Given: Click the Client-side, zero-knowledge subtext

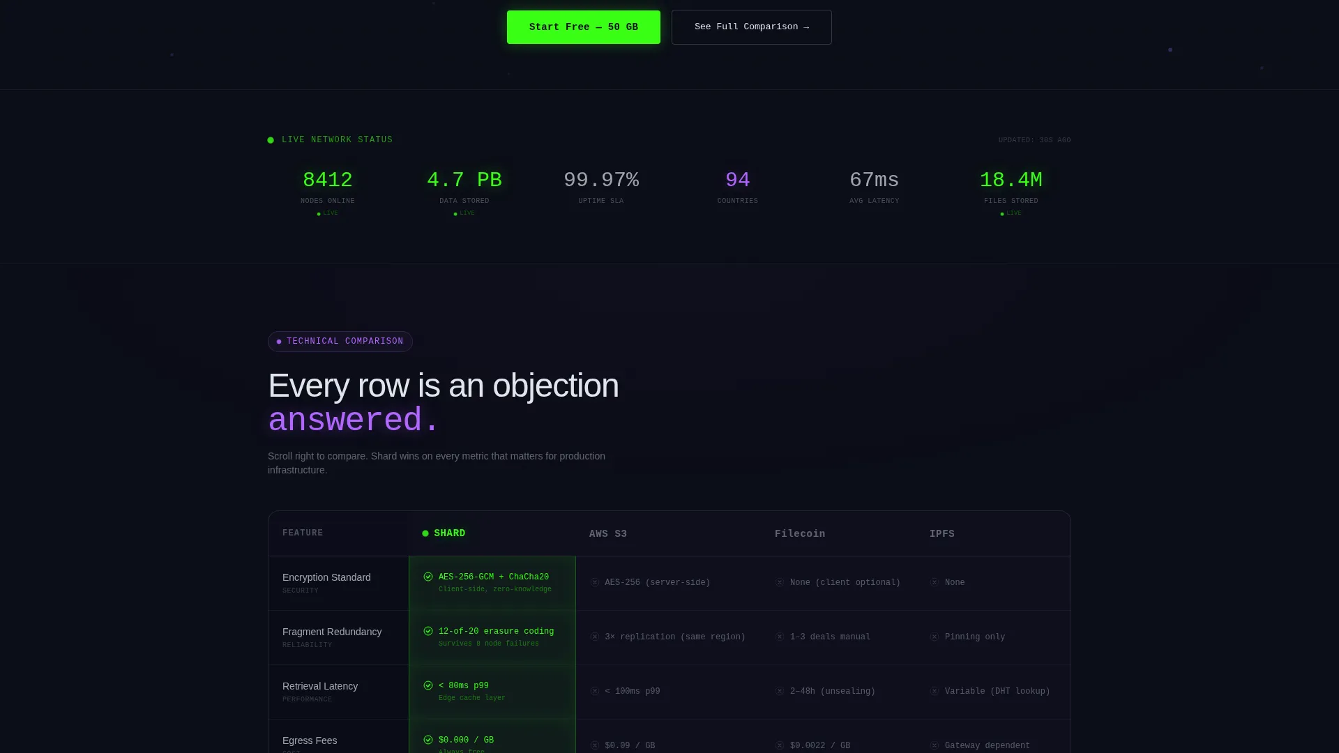Looking at the screenshot, I should tap(495, 589).
